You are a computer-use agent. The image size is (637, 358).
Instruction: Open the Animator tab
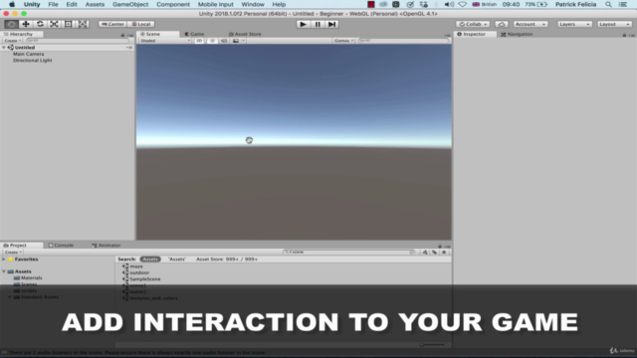(106, 246)
